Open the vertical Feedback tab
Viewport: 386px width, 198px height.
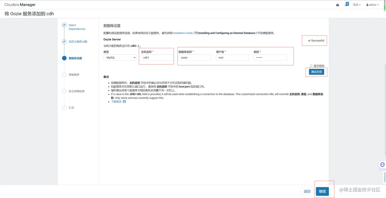click(x=384, y=177)
